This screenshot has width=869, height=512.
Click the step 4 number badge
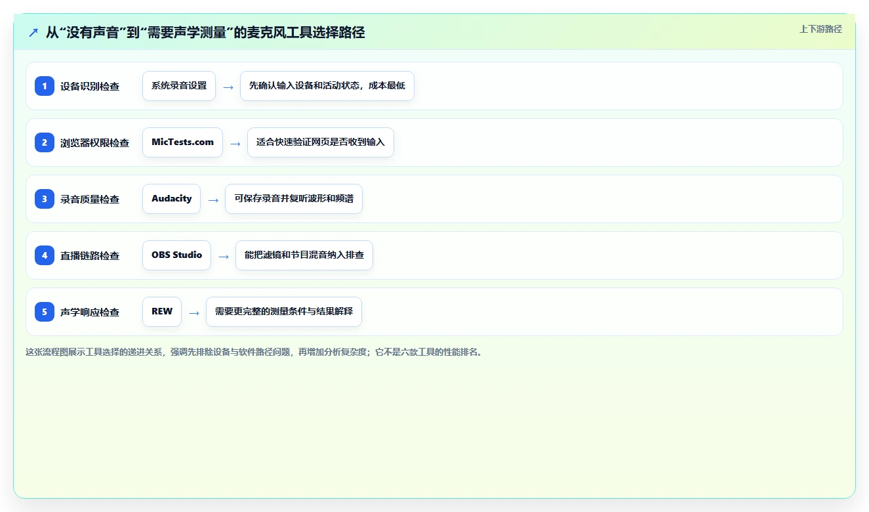(45, 255)
